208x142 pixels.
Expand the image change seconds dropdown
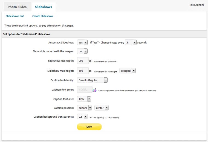point(131,42)
